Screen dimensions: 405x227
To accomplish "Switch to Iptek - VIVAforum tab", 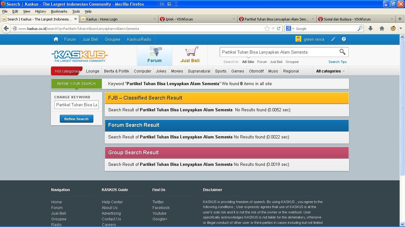I will [197, 19].
